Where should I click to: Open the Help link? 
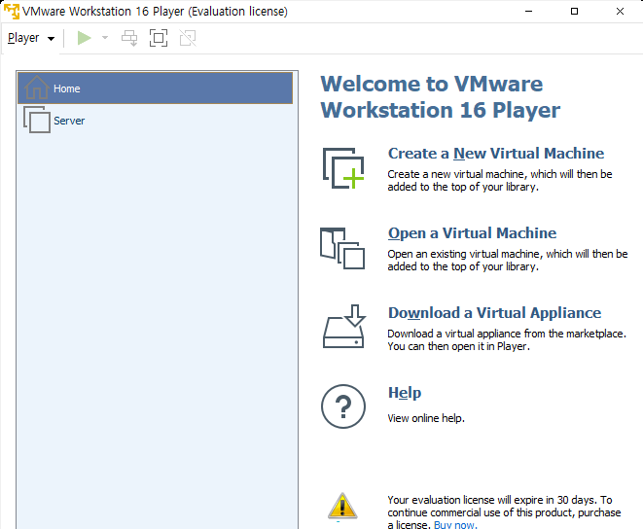pyautogui.click(x=405, y=393)
